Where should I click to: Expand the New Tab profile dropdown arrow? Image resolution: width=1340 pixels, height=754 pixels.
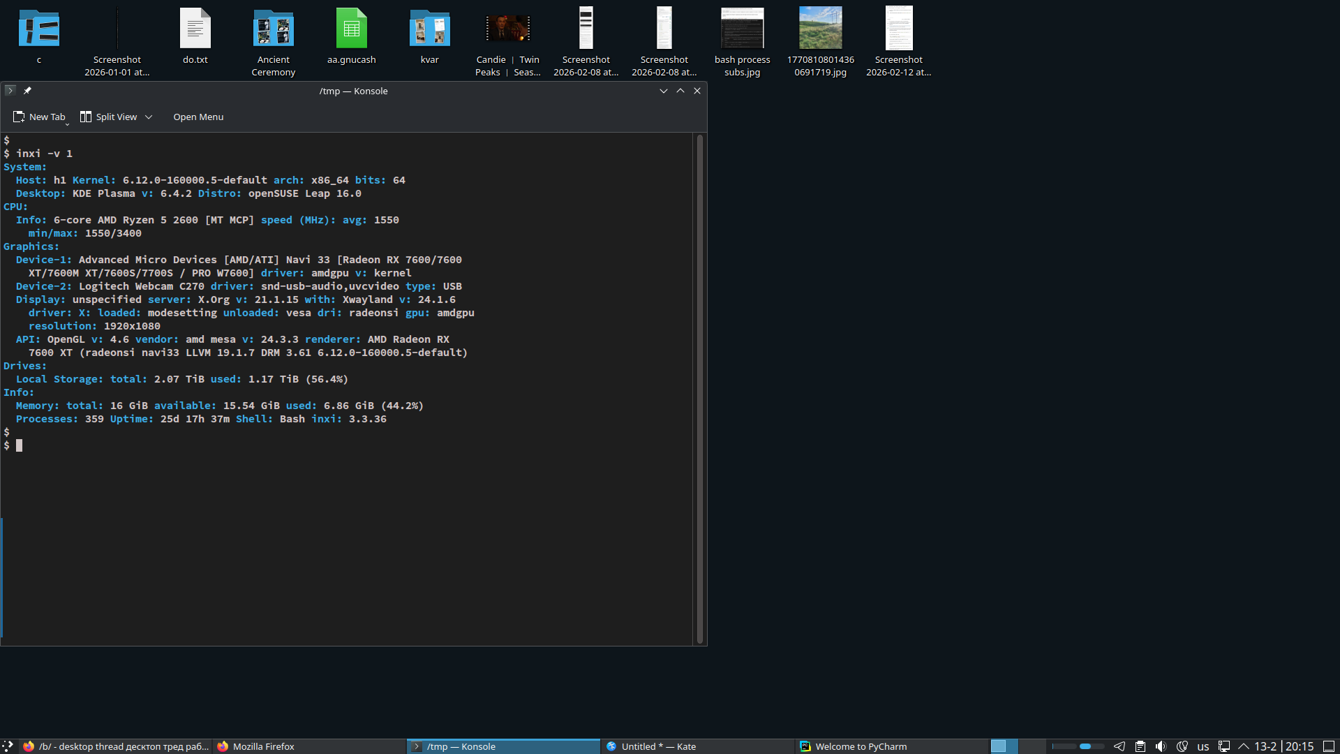[x=68, y=124]
